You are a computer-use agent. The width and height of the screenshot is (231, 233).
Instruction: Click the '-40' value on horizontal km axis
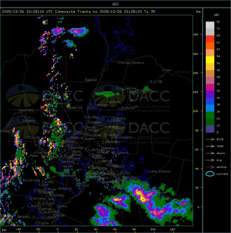tap(18, 229)
